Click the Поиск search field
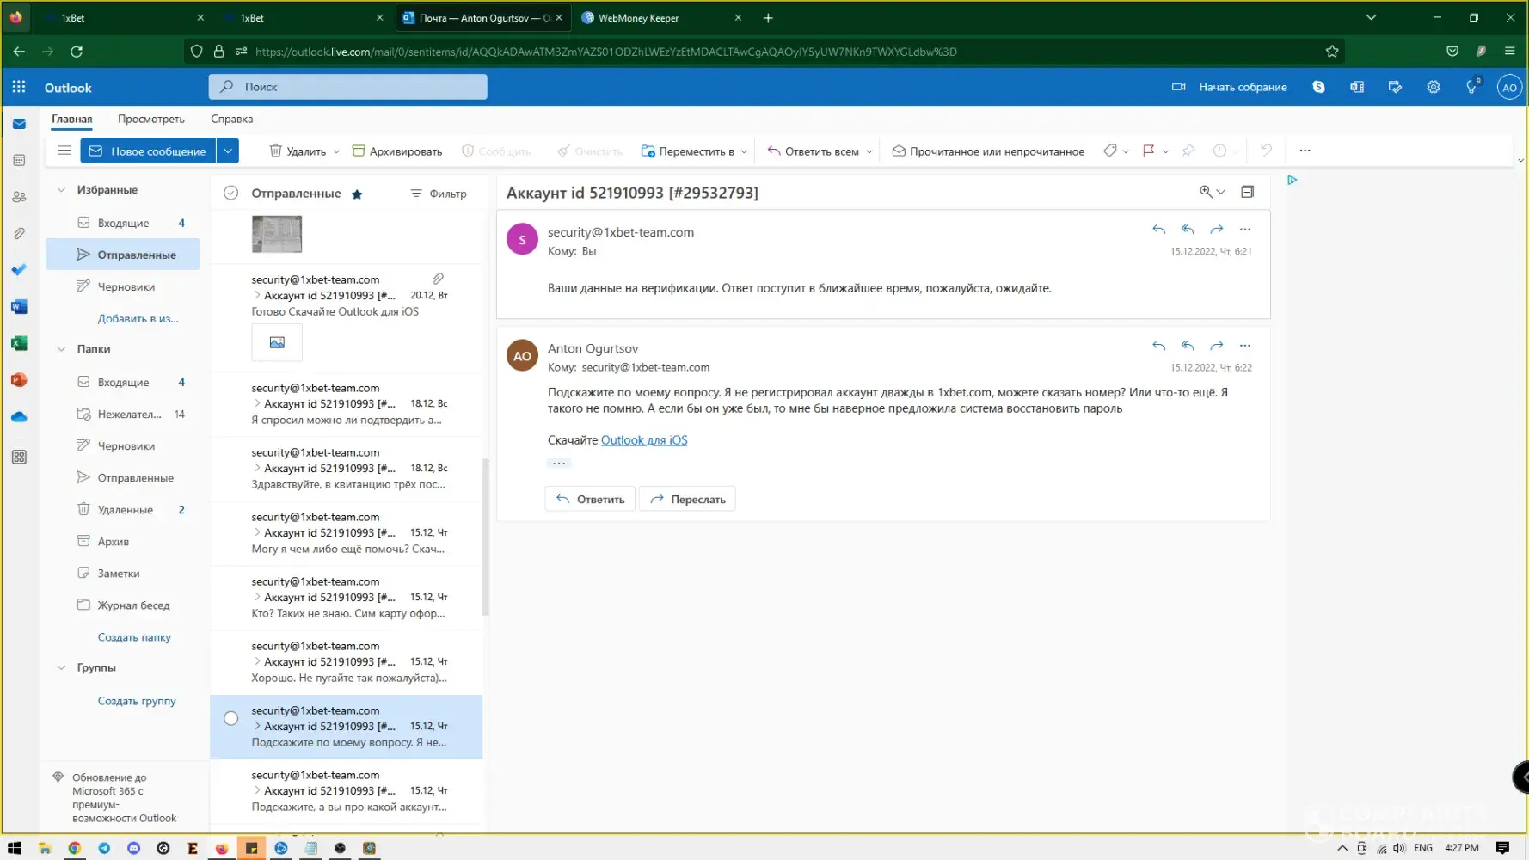Viewport: 1529px width, 860px height. pos(347,87)
